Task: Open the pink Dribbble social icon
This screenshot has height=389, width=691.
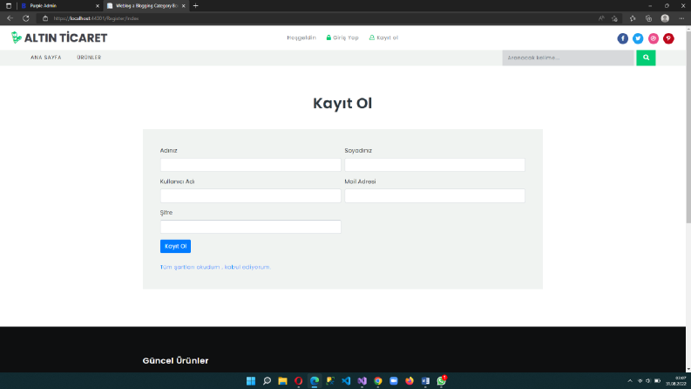Action: 654,38
